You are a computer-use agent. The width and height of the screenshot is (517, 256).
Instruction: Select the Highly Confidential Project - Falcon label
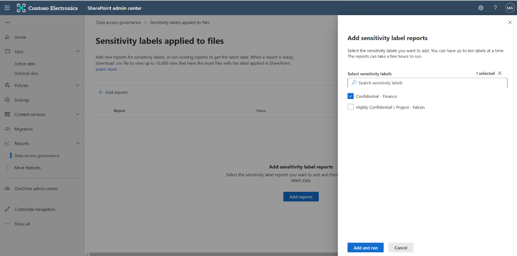(x=351, y=107)
